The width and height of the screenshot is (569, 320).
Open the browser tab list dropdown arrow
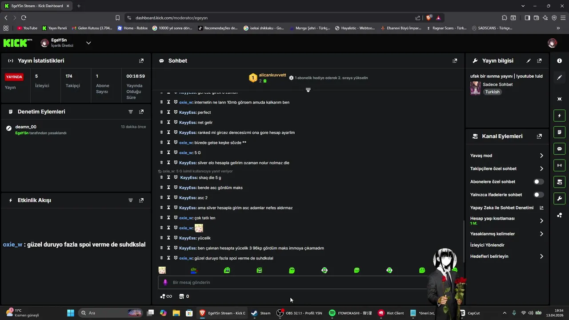[523, 6]
